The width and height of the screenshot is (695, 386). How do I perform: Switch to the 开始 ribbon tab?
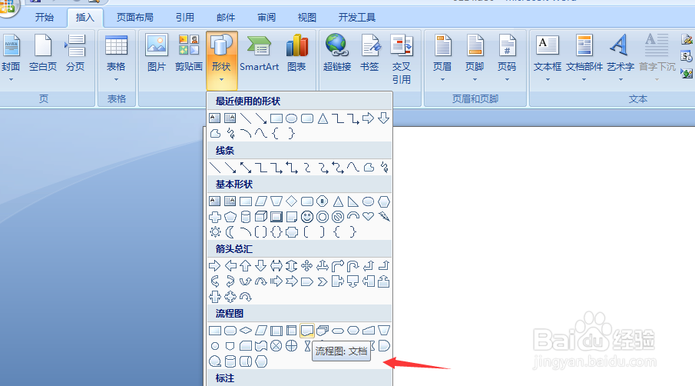(x=45, y=18)
